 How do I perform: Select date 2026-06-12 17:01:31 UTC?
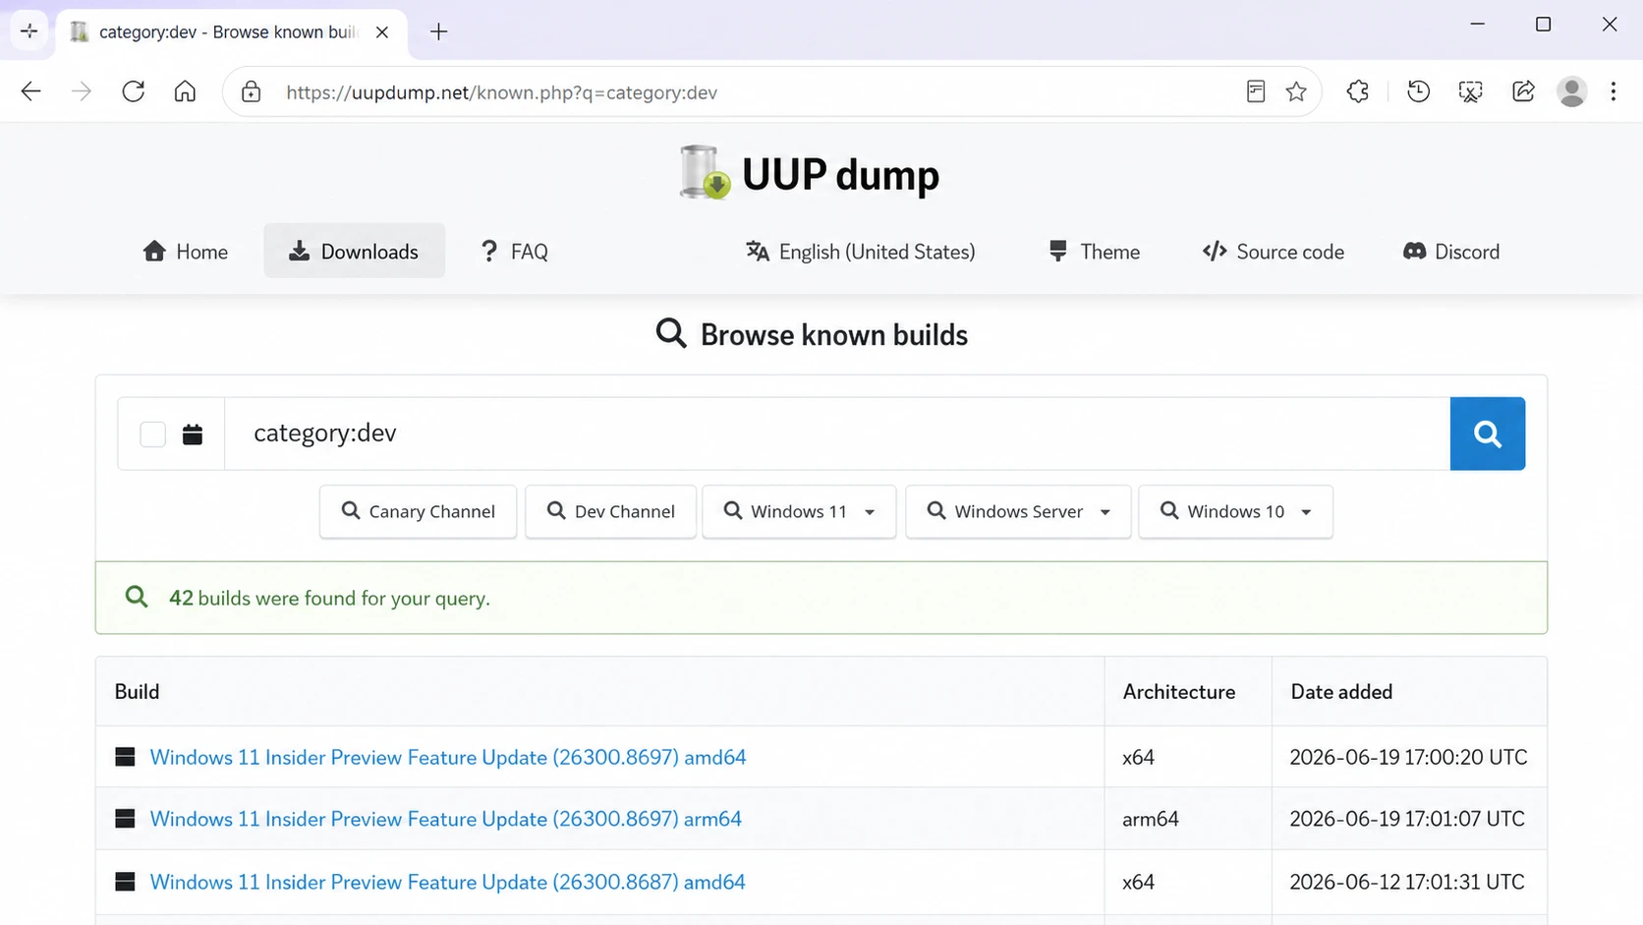1407,882
